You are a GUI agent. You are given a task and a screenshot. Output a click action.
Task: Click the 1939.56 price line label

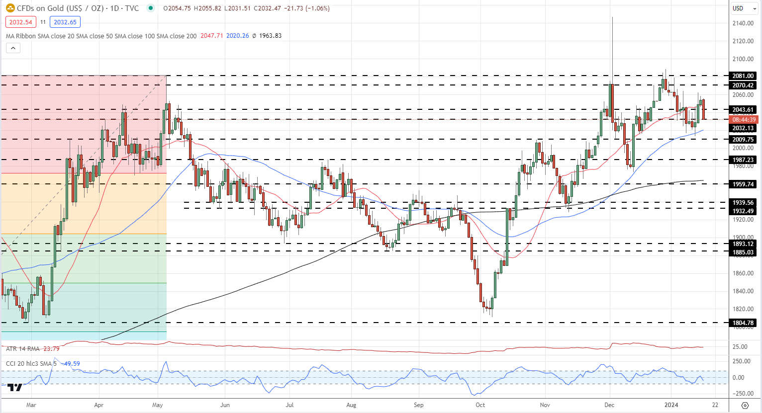click(x=743, y=203)
